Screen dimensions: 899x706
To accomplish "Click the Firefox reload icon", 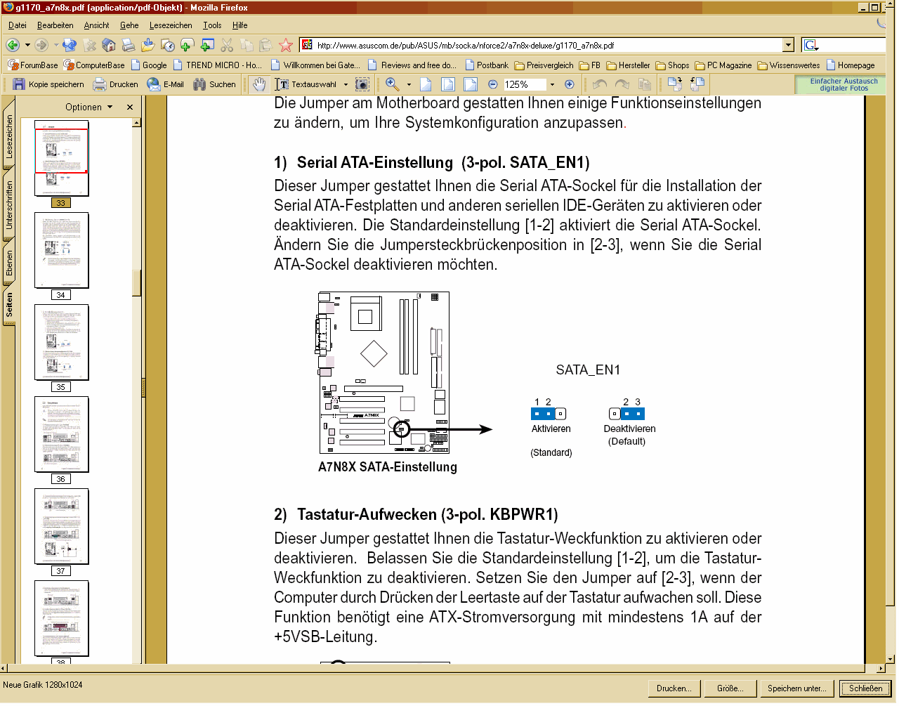I will pos(69,45).
